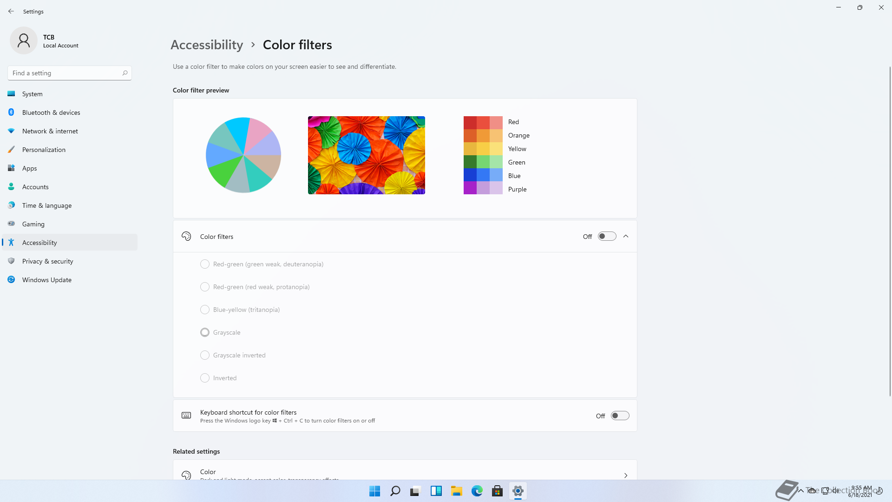Screen dimensions: 892x502
Task: Click the search magnifier in Find a setting
Action: pos(125,73)
